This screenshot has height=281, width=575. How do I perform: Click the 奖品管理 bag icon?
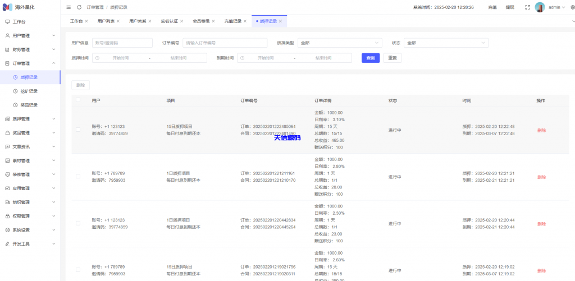point(7,132)
